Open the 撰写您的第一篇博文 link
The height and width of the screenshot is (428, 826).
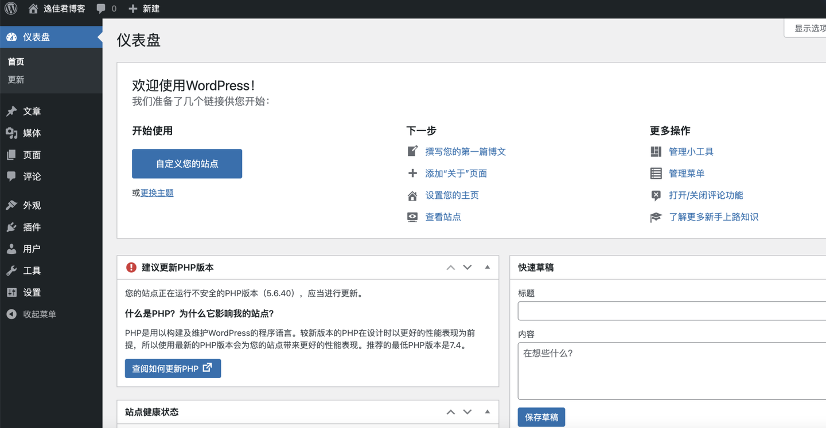pyautogui.click(x=465, y=151)
